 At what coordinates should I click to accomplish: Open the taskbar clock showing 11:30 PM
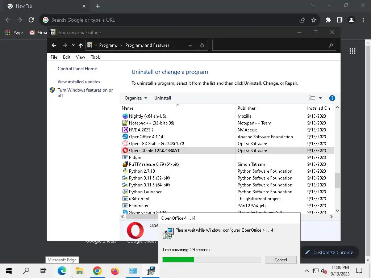coord(340,271)
